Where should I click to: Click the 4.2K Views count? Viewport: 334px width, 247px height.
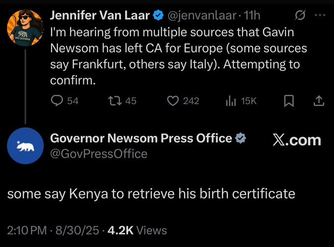click(137, 230)
